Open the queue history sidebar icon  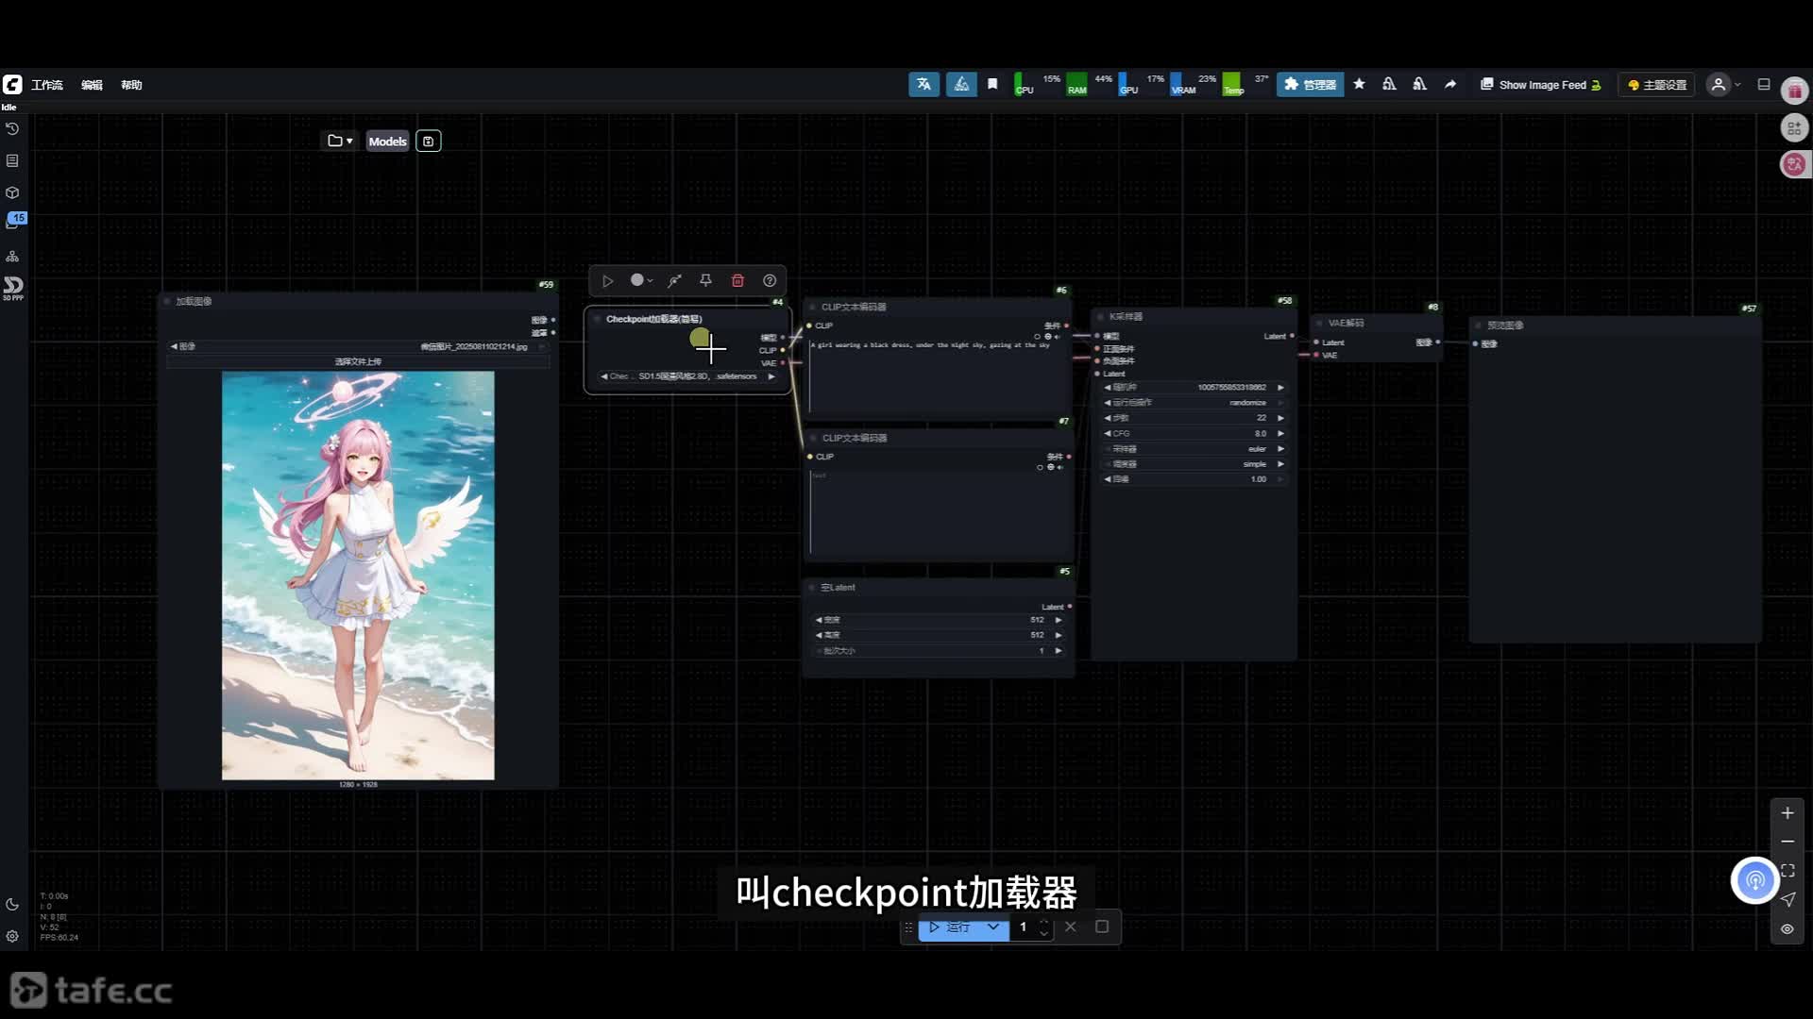click(12, 128)
